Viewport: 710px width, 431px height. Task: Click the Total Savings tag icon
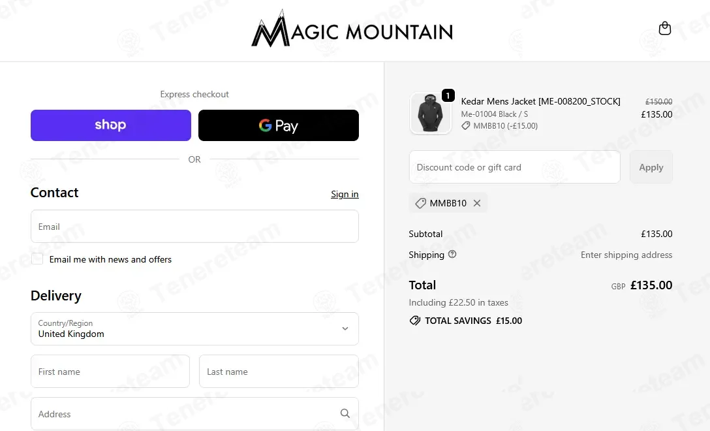coord(414,321)
